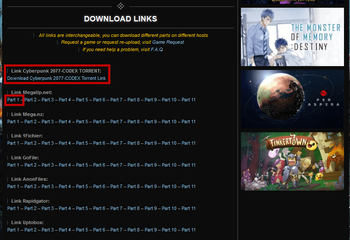Open GoFile Part 9 link
Image resolution: width=350 pixels, height=240 pixels.
coord(151,165)
